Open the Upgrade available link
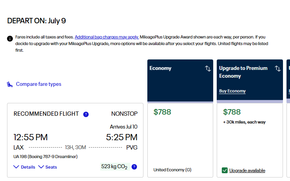 tap(247, 171)
